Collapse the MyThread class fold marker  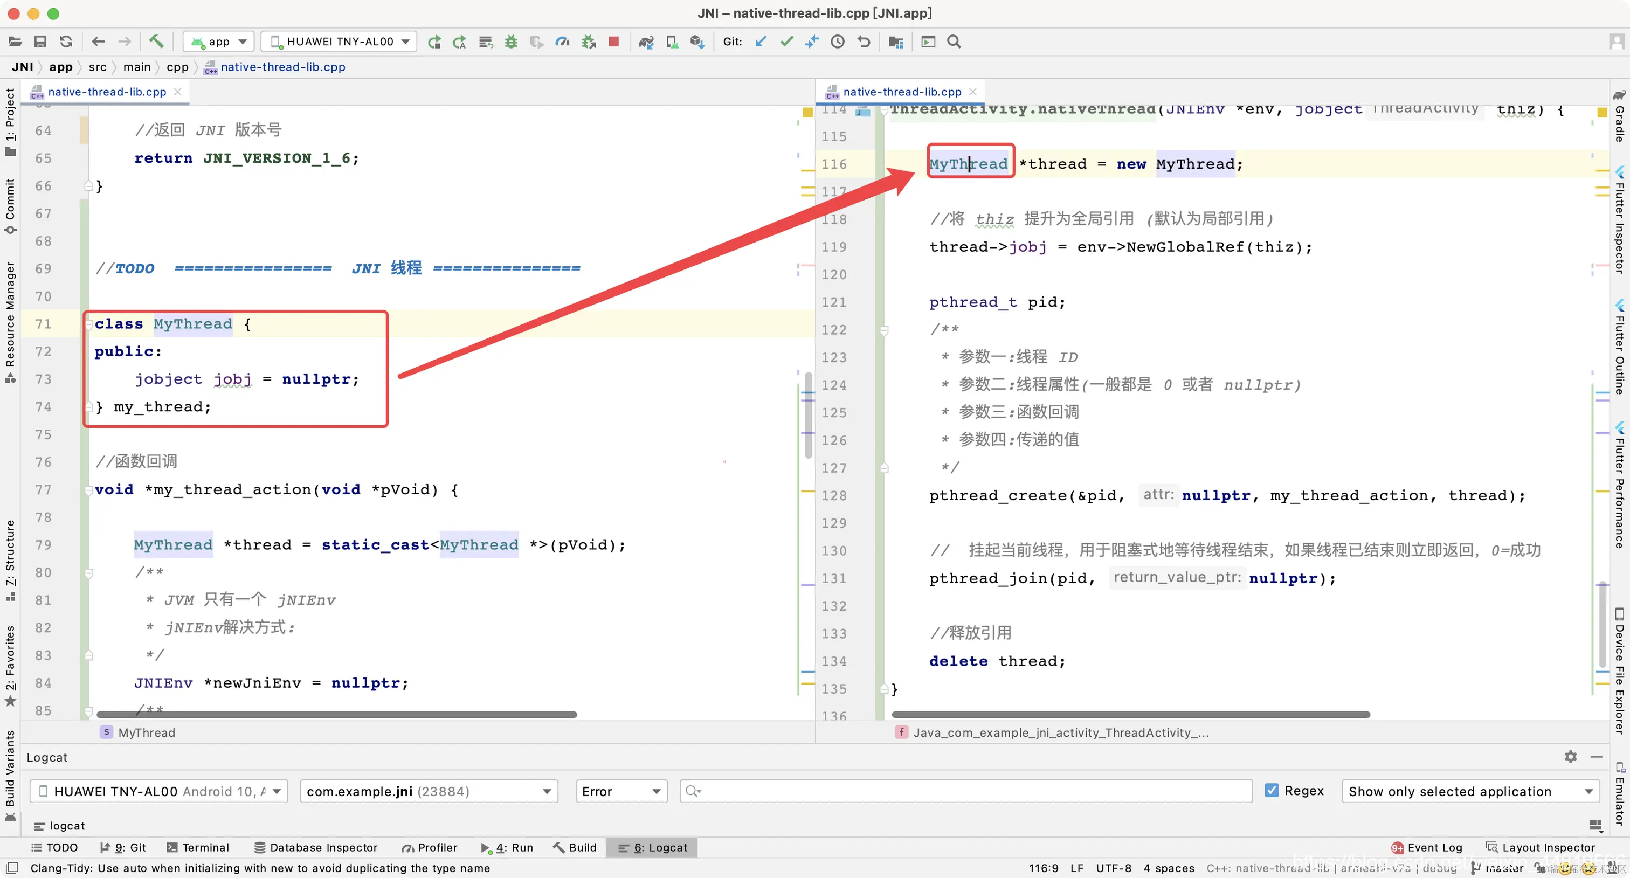pyautogui.click(x=89, y=324)
